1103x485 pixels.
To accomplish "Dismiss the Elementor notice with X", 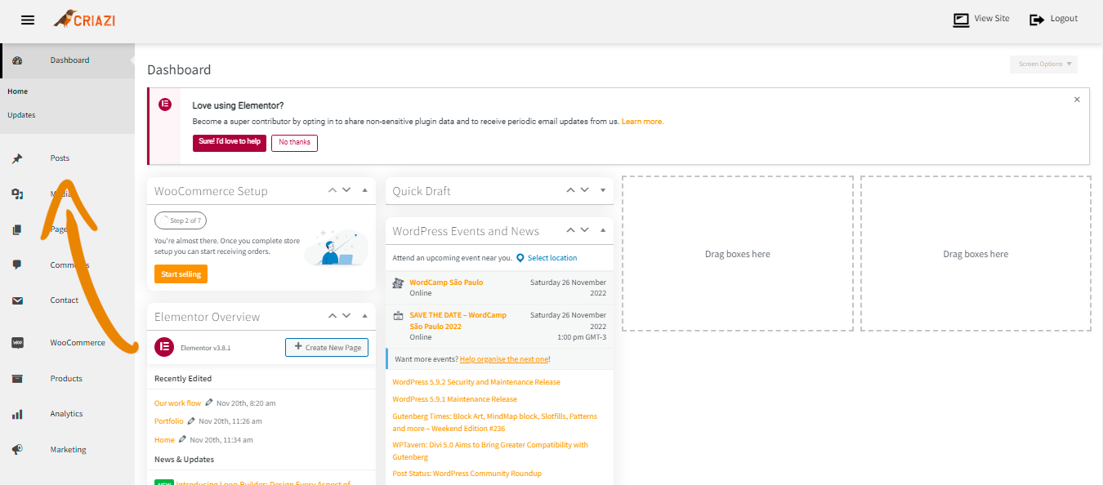I will tap(1077, 100).
